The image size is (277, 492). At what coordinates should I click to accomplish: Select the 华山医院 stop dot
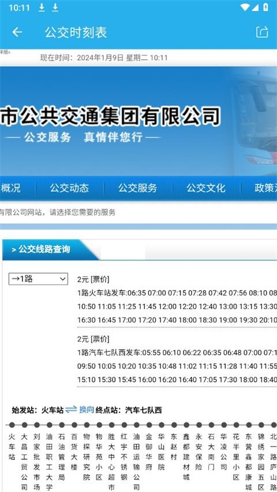(x=162, y=425)
